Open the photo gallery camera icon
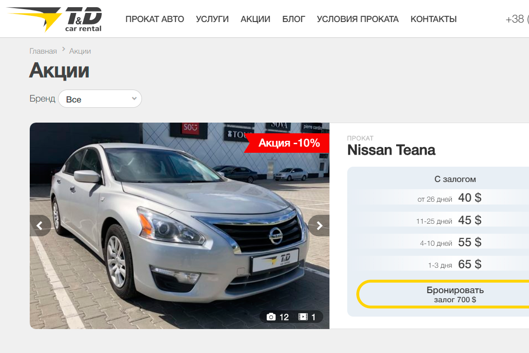 271,317
